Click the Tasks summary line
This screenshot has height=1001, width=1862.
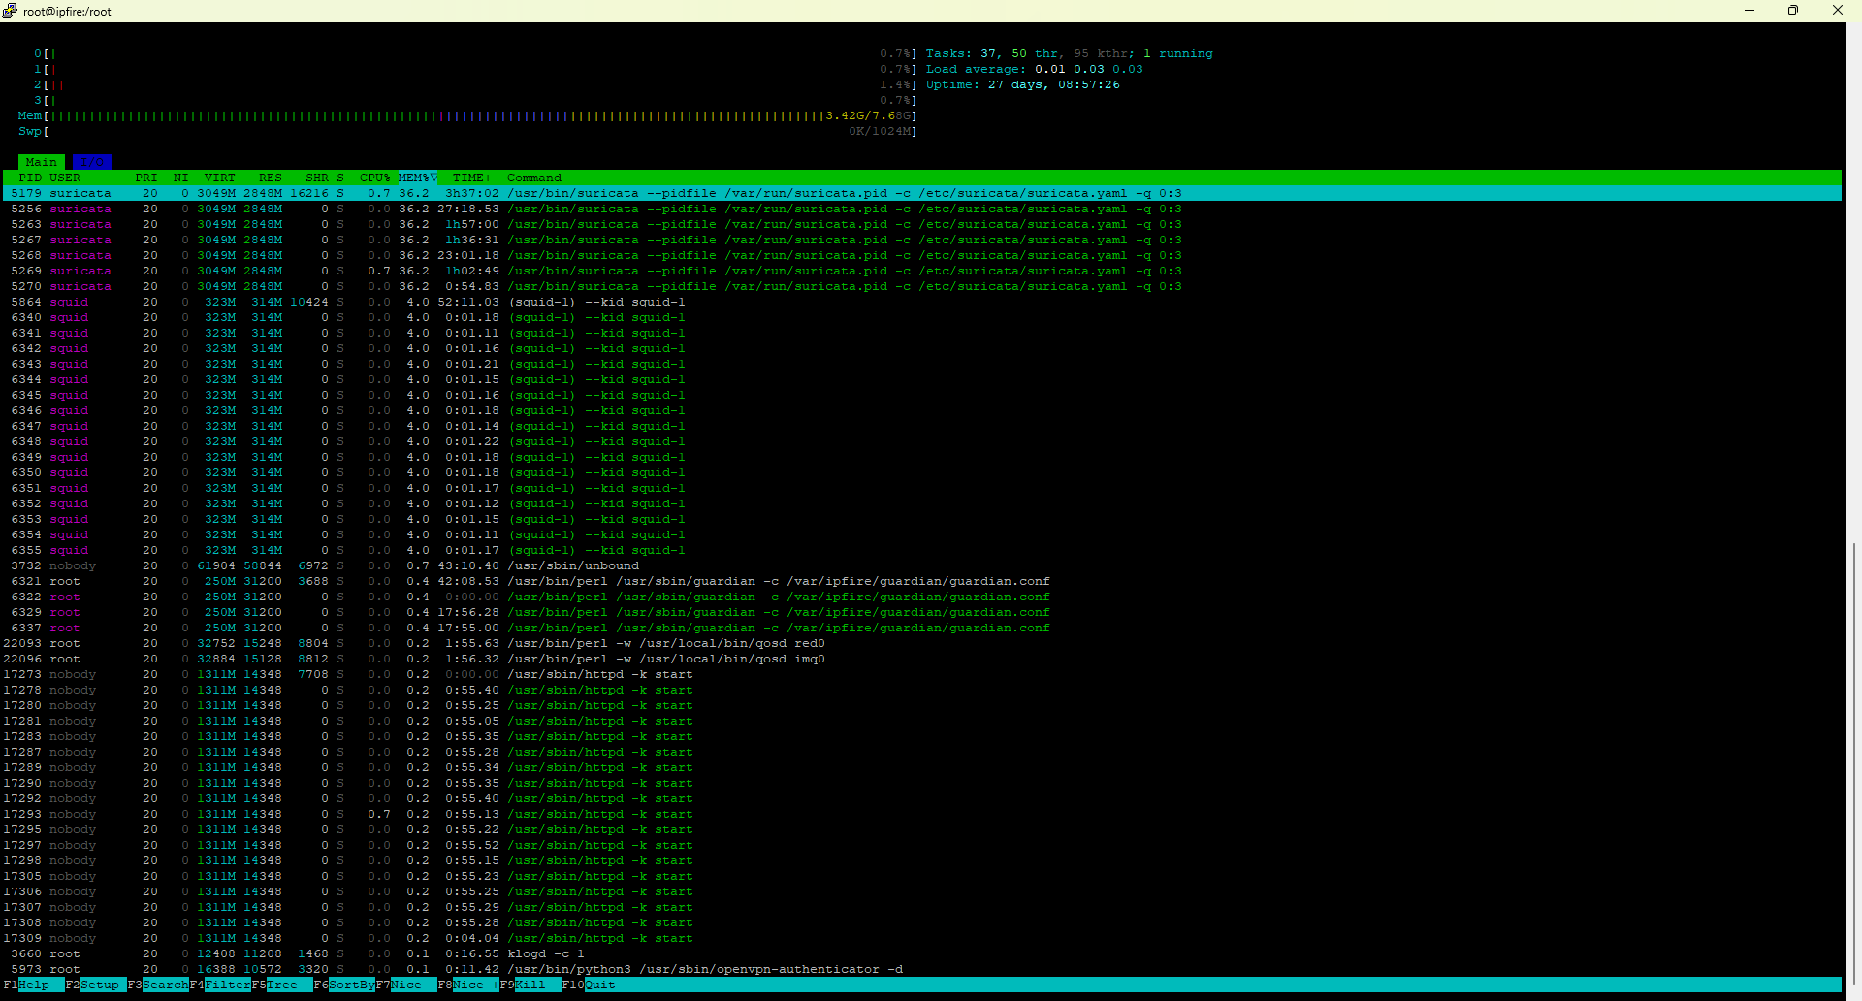pos(1070,53)
